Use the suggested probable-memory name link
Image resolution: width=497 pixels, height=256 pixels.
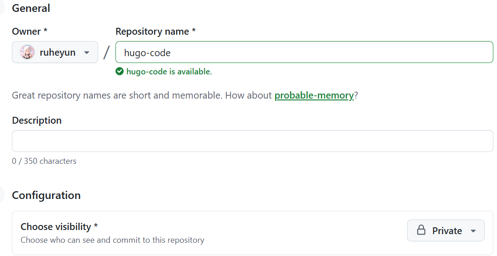pos(314,95)
